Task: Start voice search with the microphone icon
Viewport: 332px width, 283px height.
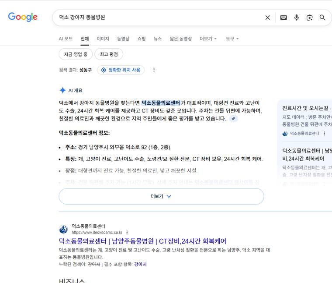Action: click(297, 18)
